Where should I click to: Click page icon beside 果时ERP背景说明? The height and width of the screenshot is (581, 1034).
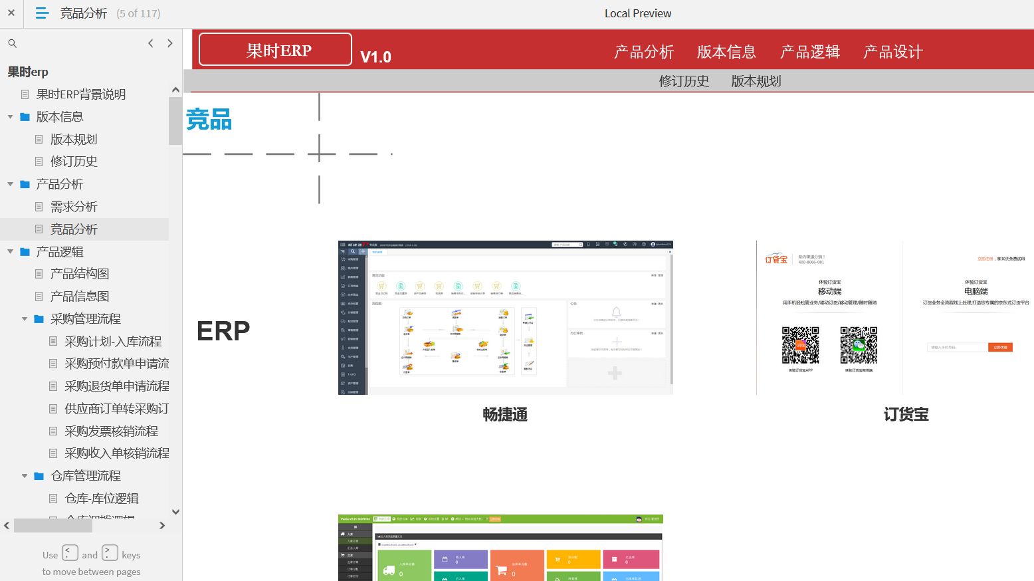coord(25,94)
